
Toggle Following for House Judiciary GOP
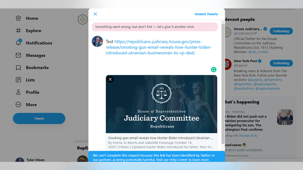281,31
